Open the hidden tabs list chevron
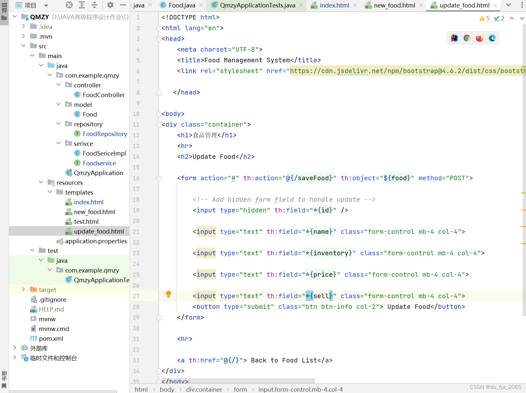 pos(508,5)
